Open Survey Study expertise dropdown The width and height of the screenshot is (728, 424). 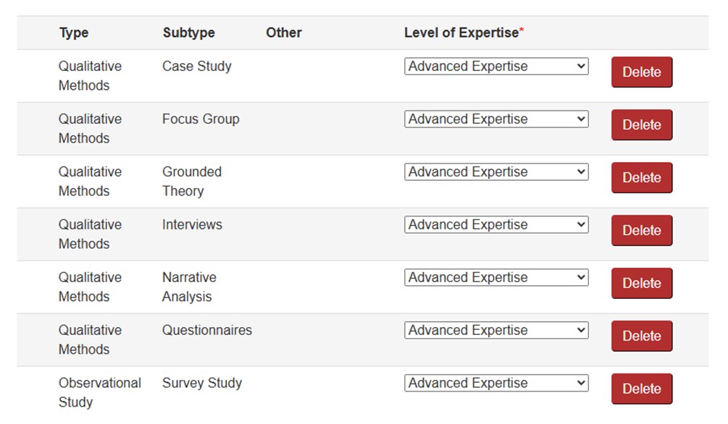click(496, 383)
